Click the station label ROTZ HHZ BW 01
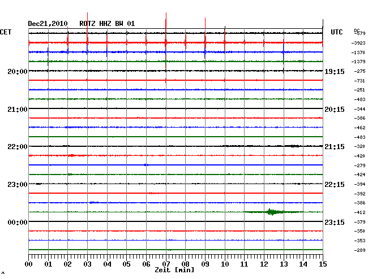The height and width of the screenshot is (279, 368). 107,24
